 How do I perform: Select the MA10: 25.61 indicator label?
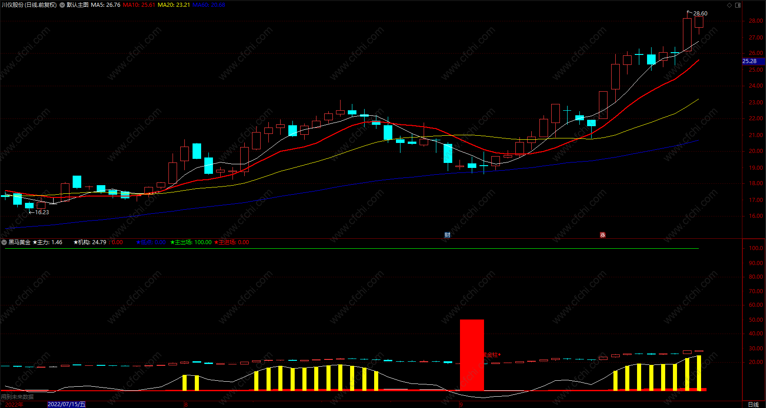pyautogui.click(x=139, y=5)
